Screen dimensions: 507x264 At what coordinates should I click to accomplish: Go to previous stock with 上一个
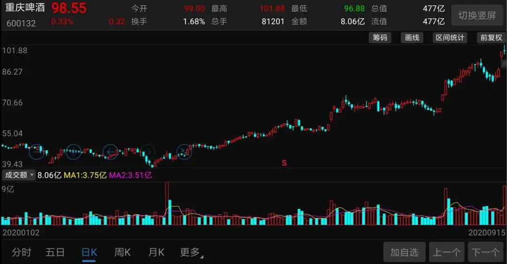click(x=446, y=252)
